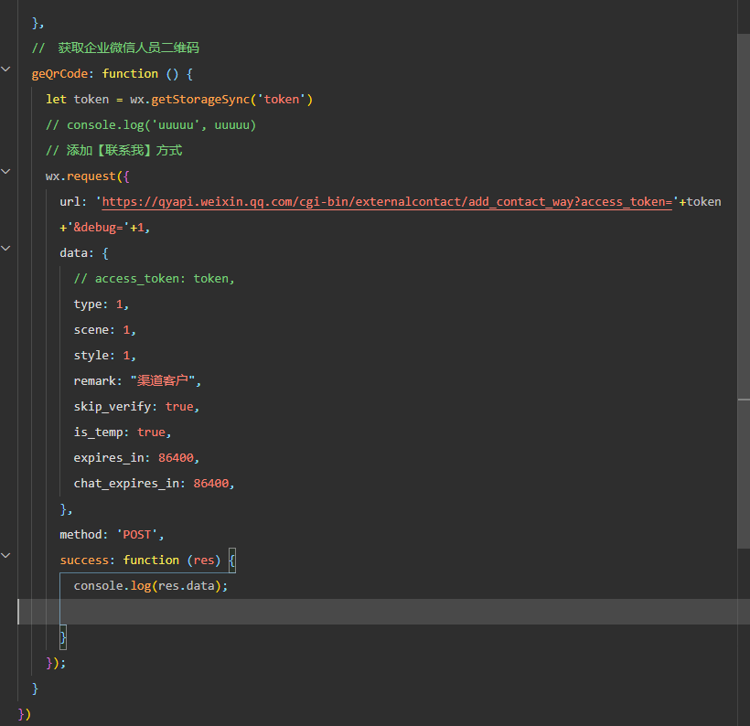Viewport: 750px width, 726px height.
Task: Click the 'wx.request' call text
Action: [80, 176]
